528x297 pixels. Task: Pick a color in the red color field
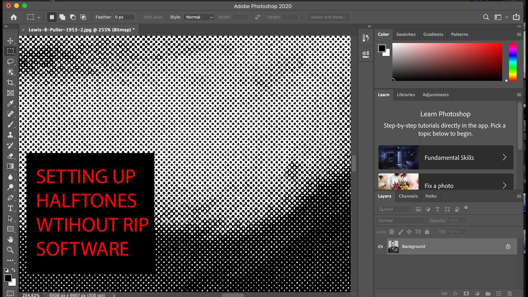tap(447, 62)
